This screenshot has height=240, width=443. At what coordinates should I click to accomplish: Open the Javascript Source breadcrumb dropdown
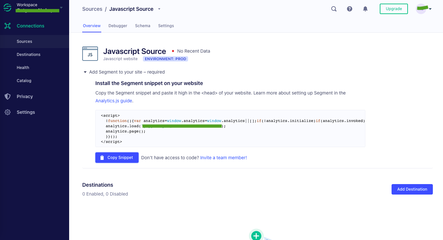(159, 9)
